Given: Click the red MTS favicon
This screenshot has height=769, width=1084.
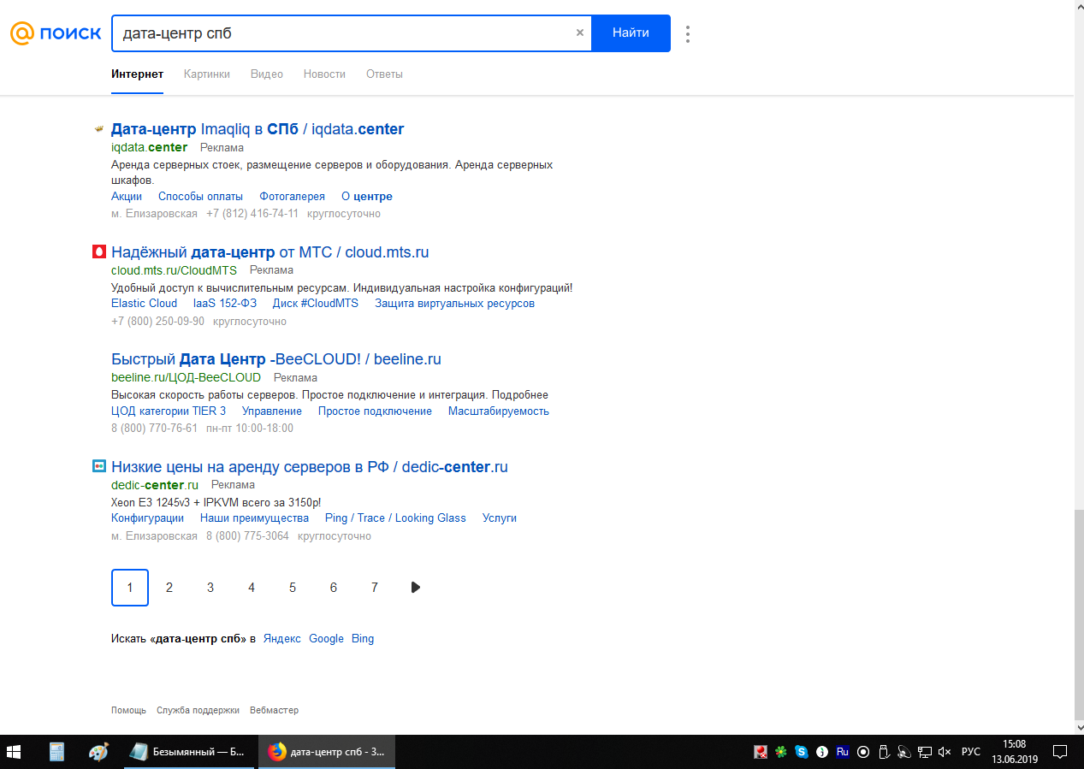Looking at the screenshot, I should pos(98,252).
